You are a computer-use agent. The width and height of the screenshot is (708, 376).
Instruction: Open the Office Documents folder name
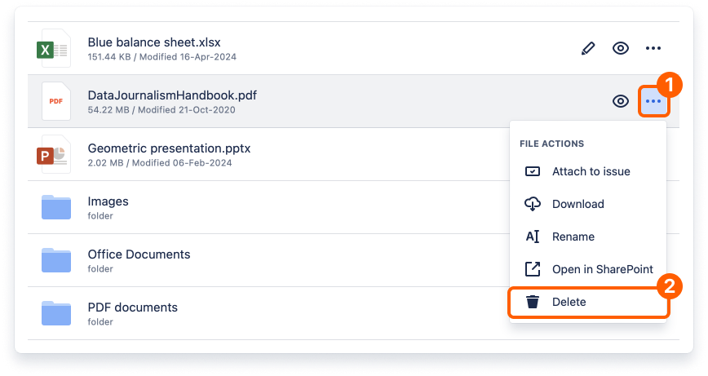click(139, 254)
